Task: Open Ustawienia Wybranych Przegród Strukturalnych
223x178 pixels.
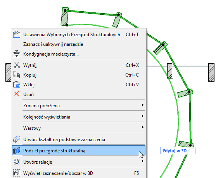Action: coord(79,35)
